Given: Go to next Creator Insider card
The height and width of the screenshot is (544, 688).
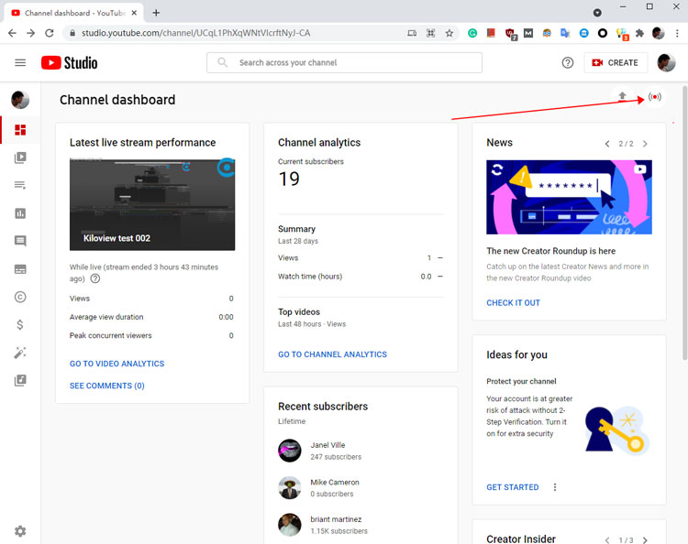Looking at the screenshot, I should pos(645,540).
